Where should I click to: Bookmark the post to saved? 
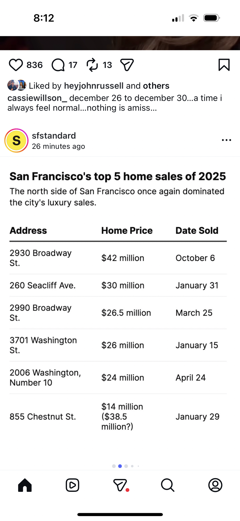click(x=224, y=65)
